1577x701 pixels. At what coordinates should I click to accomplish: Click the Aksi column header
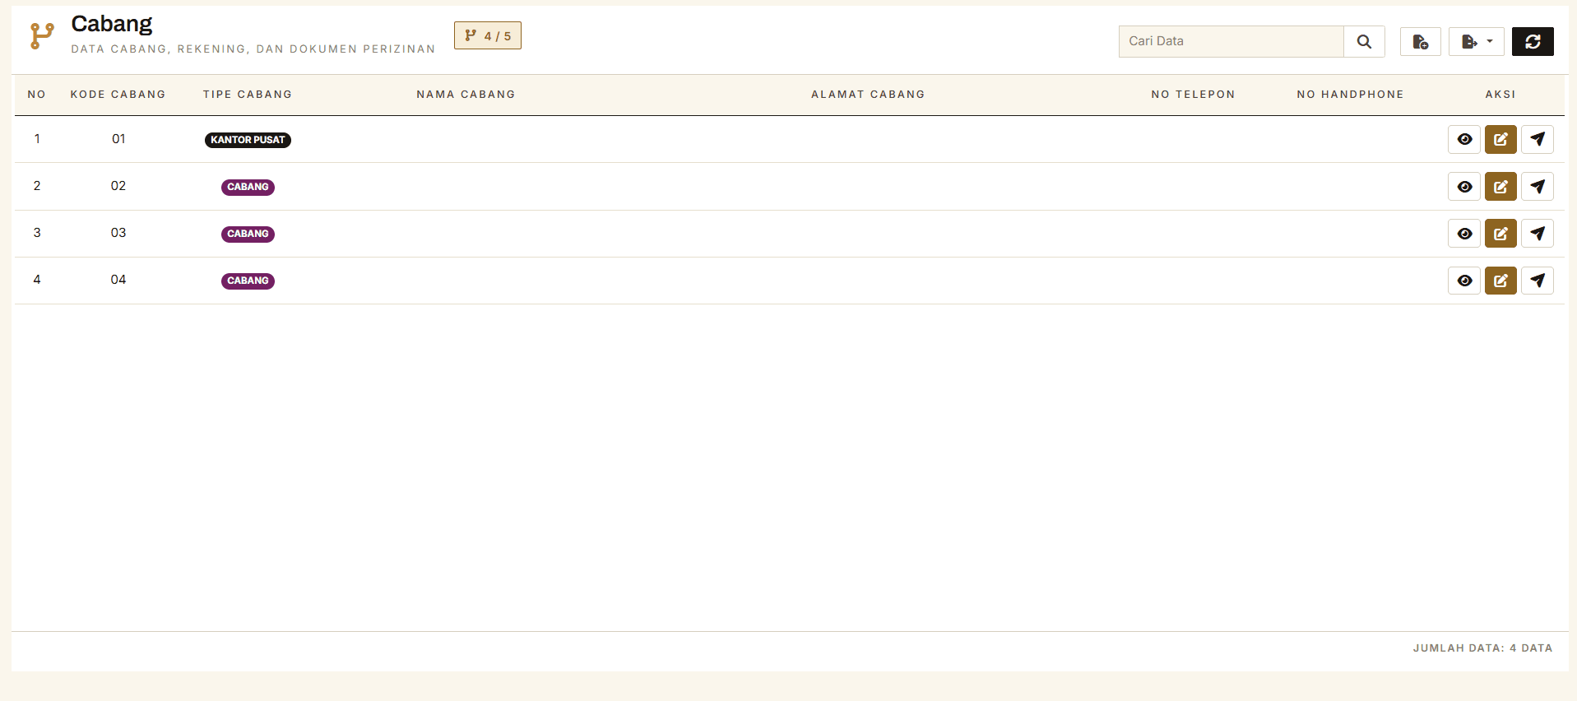click(1500, 95)
